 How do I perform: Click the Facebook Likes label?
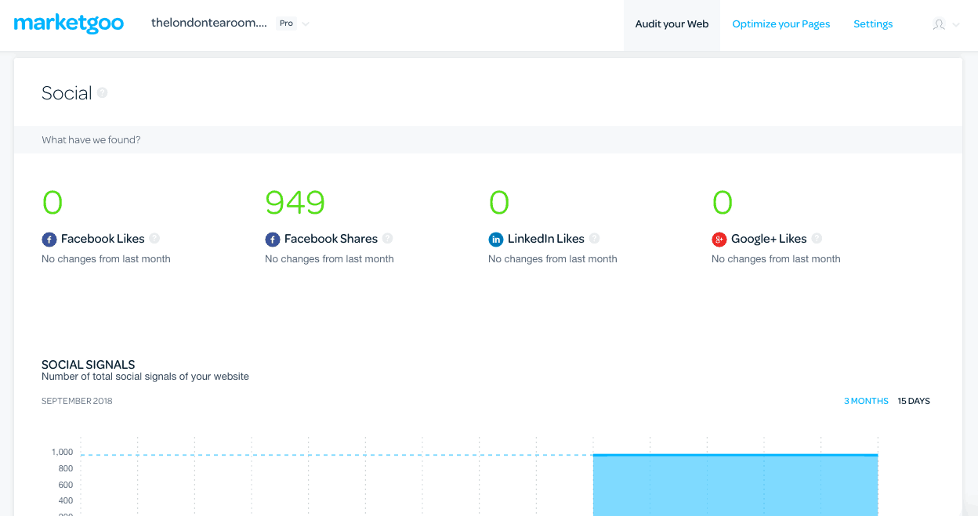[103, 239]
